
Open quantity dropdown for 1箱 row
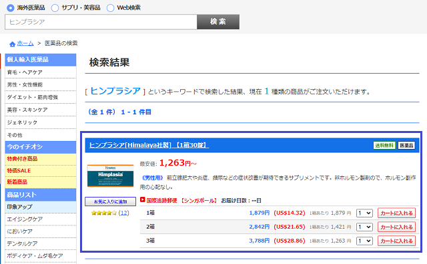coord(364,213)
